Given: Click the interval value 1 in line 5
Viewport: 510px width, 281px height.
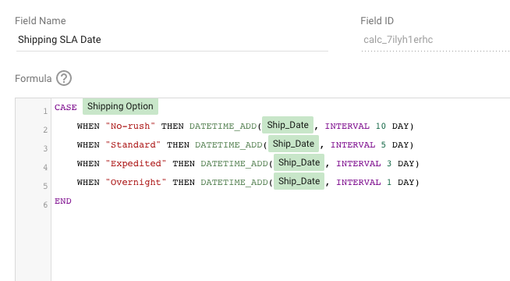Looking at the screenshot, I should pos(389,183).
